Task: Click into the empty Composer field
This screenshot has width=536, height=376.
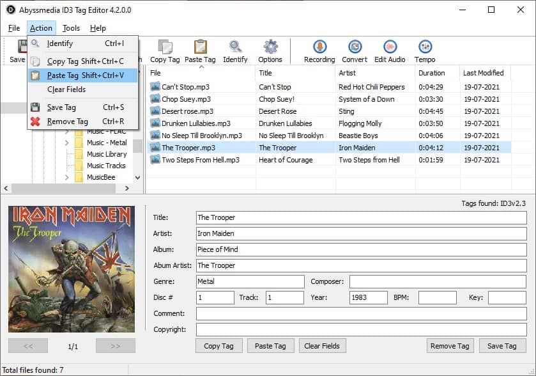Action: (x=438, y=281)
